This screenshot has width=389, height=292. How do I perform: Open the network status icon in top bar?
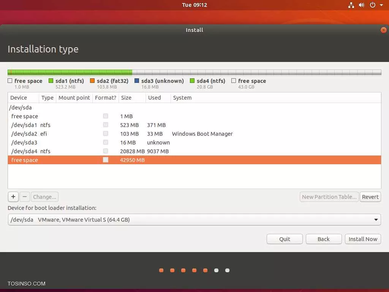[x=351, y=5]
